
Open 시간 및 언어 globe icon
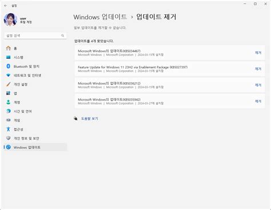pyautogui.click(x=8, y=111)
